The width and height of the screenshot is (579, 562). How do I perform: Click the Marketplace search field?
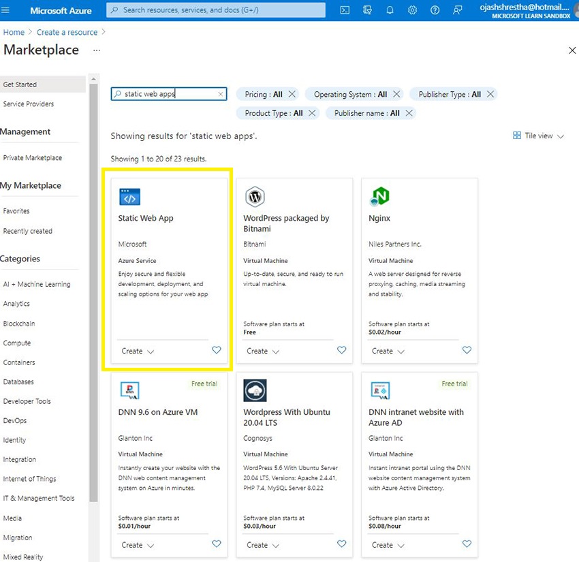(169, 94)
